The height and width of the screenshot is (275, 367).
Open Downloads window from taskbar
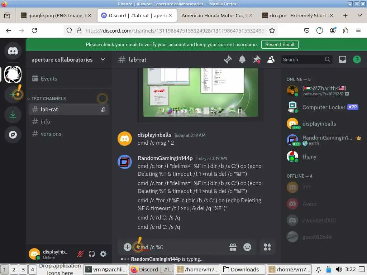click(x=243, y=269)
